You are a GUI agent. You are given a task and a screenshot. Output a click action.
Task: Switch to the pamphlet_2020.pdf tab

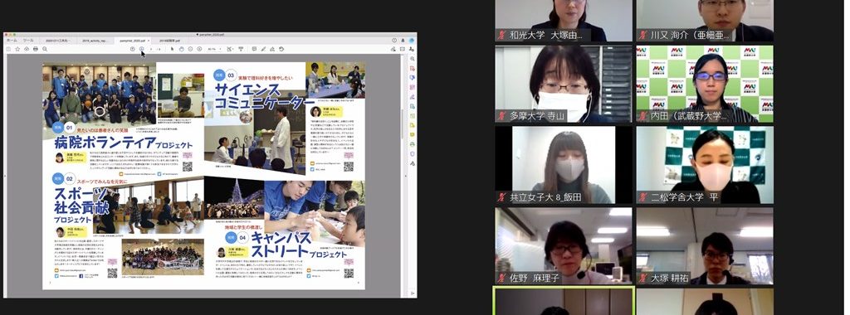[132, 41]
